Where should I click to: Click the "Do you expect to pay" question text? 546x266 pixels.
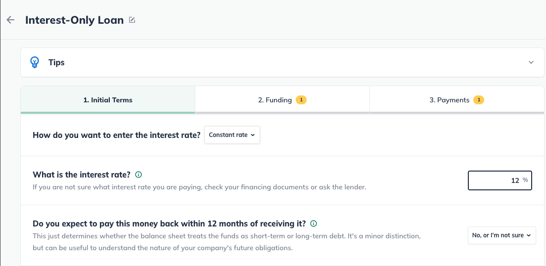click(x=169, y=223)
